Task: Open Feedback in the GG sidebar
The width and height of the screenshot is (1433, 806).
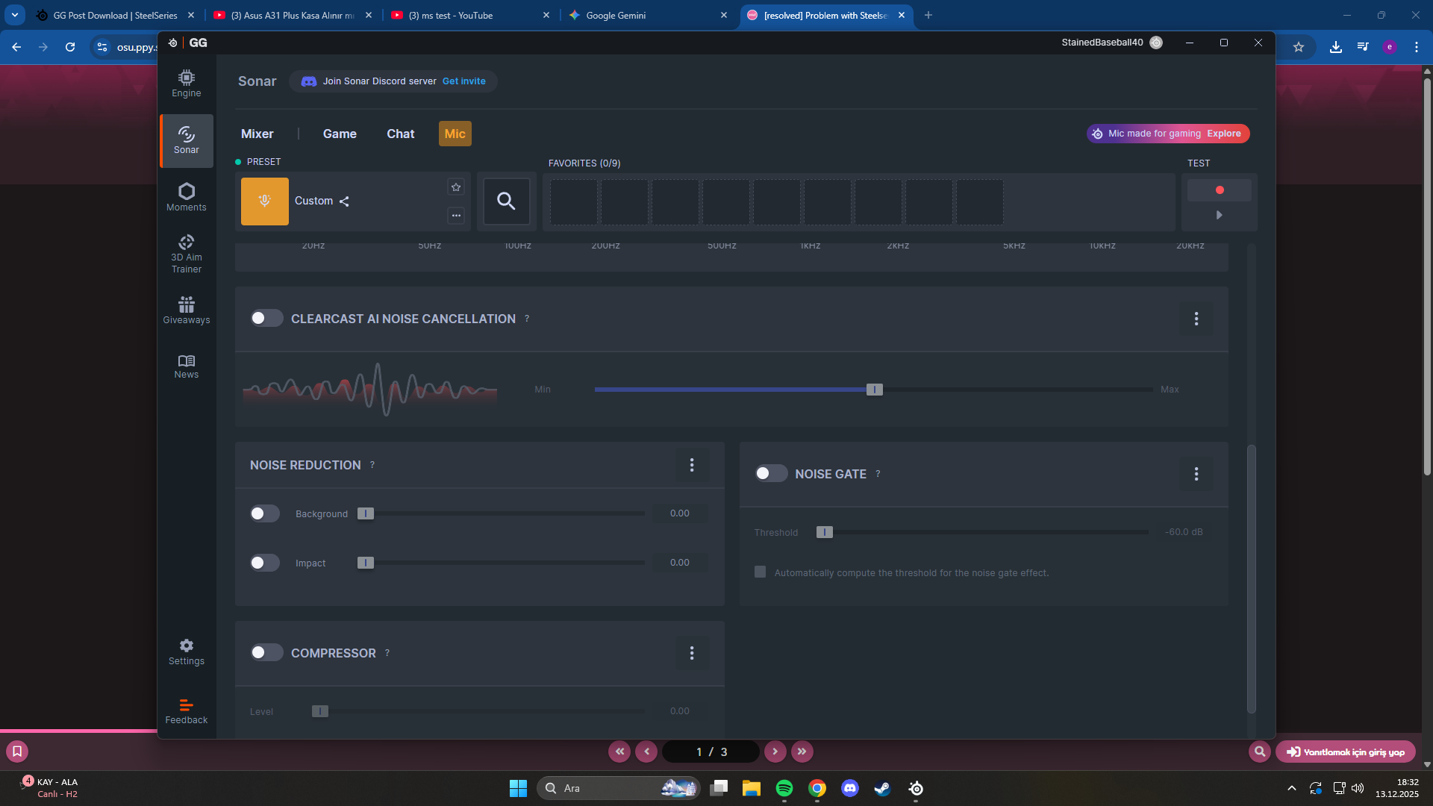Action: (187, 712)
